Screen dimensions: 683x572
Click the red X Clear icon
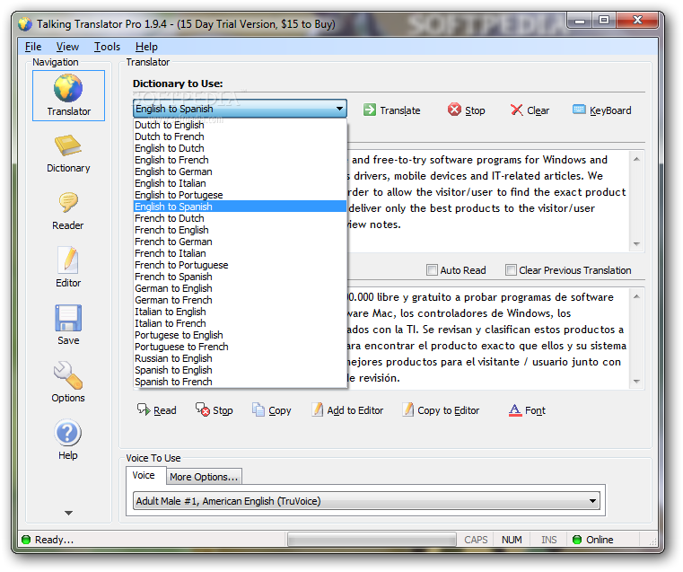point(517,110)
